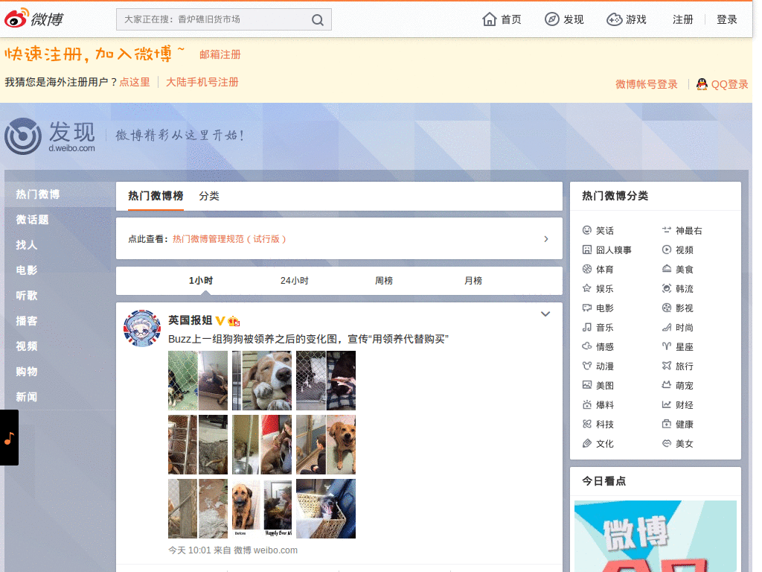The image size is (762, 572).
Task: Click the 文化 category link
Action: point(605,444)
